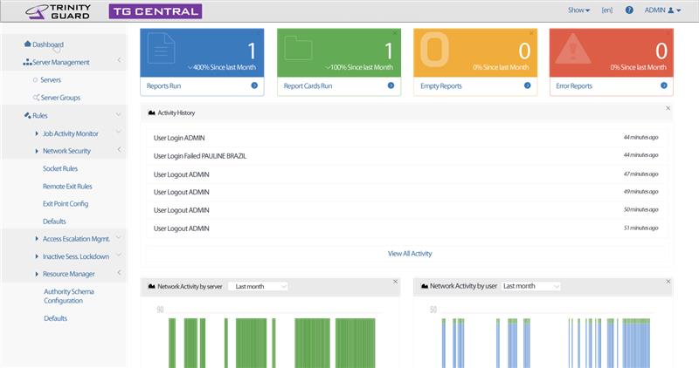Click the Server Management hierarchy icon
The width and height of the screenshot is (699, 368).
tap(27, 62)
